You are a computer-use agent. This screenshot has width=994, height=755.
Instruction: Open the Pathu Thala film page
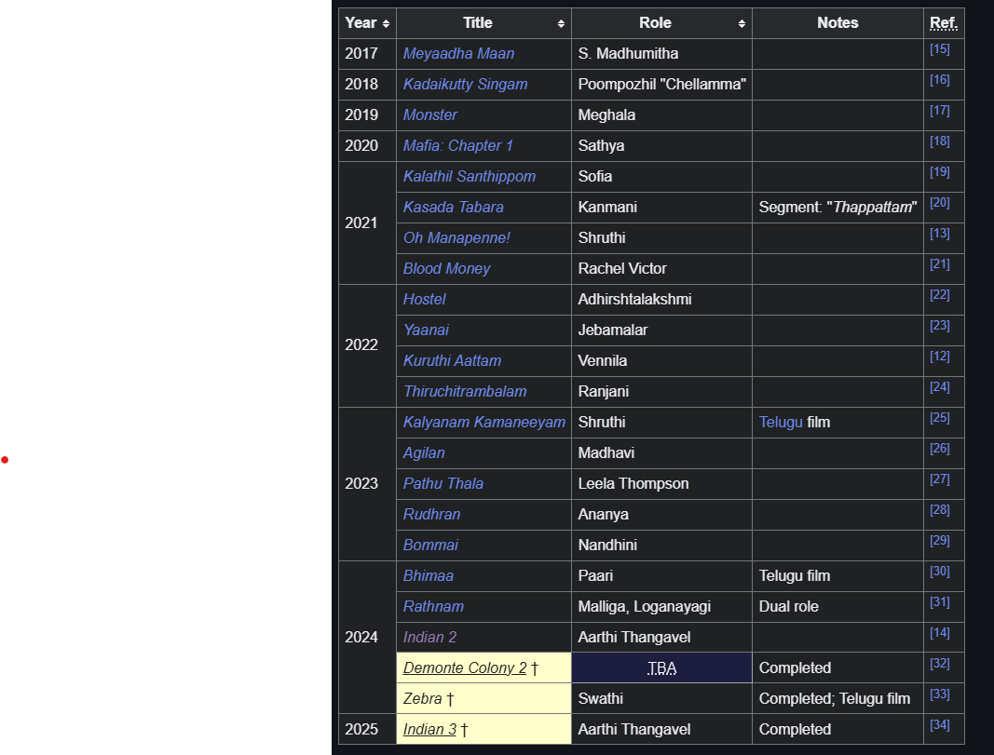pos(443,484)
